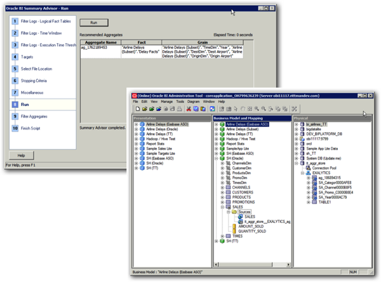
Task: Click the second magnifier zoom icon
Action: point(264,109)
